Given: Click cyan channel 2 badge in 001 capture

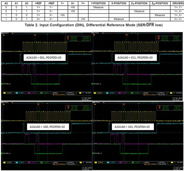Looking at the screenshot, I should (17, 93).
